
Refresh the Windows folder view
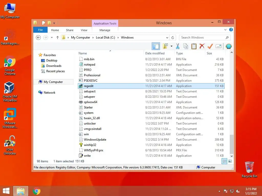point(173,38)
